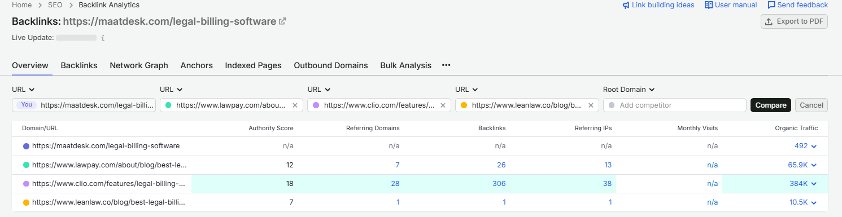Image resolution: width=842 pixels, height=217 pixels.
Task: Click the Compare button
Action: pyautogui.click(x=771, y=105)
